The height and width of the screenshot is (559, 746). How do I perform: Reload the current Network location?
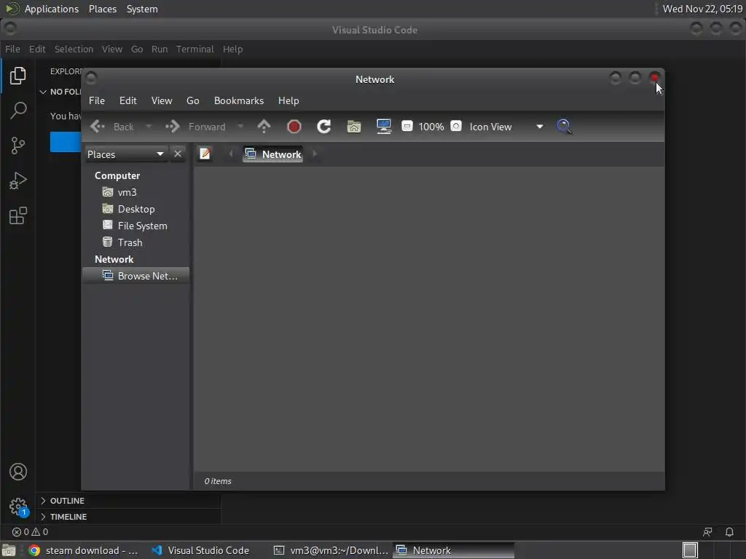click(x=324, y=127)
